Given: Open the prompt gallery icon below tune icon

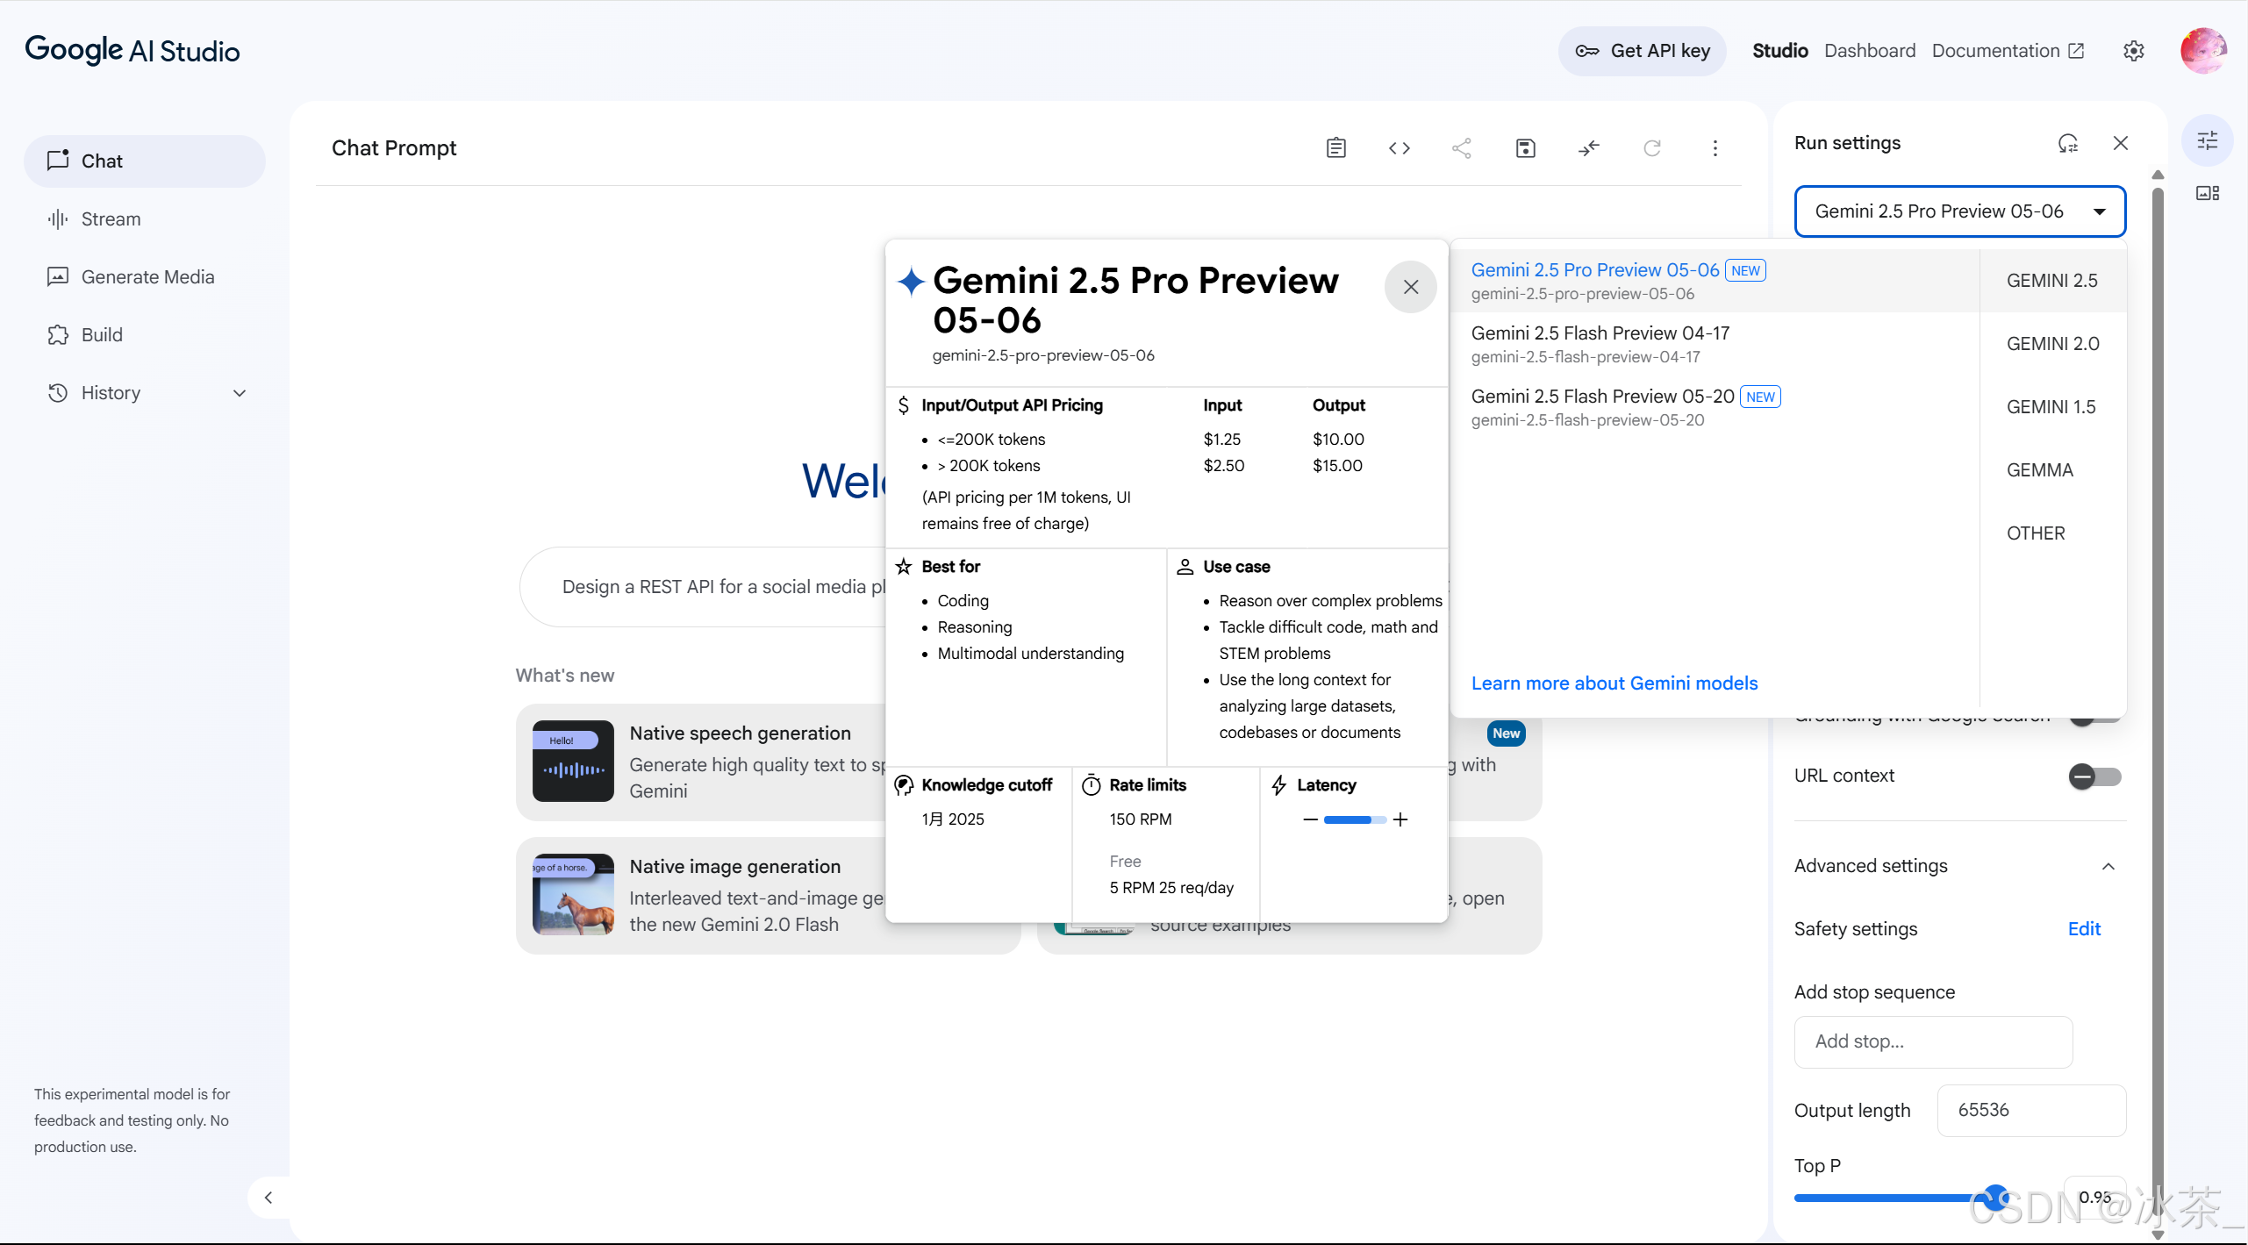Looking at the screenshot, I should click(2208, 193).
